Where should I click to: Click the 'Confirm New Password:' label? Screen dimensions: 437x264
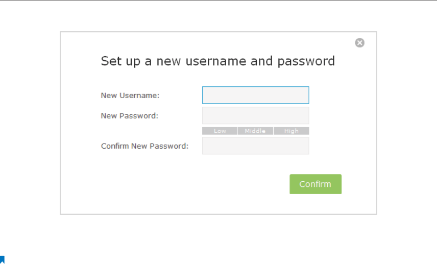(144, 146)
